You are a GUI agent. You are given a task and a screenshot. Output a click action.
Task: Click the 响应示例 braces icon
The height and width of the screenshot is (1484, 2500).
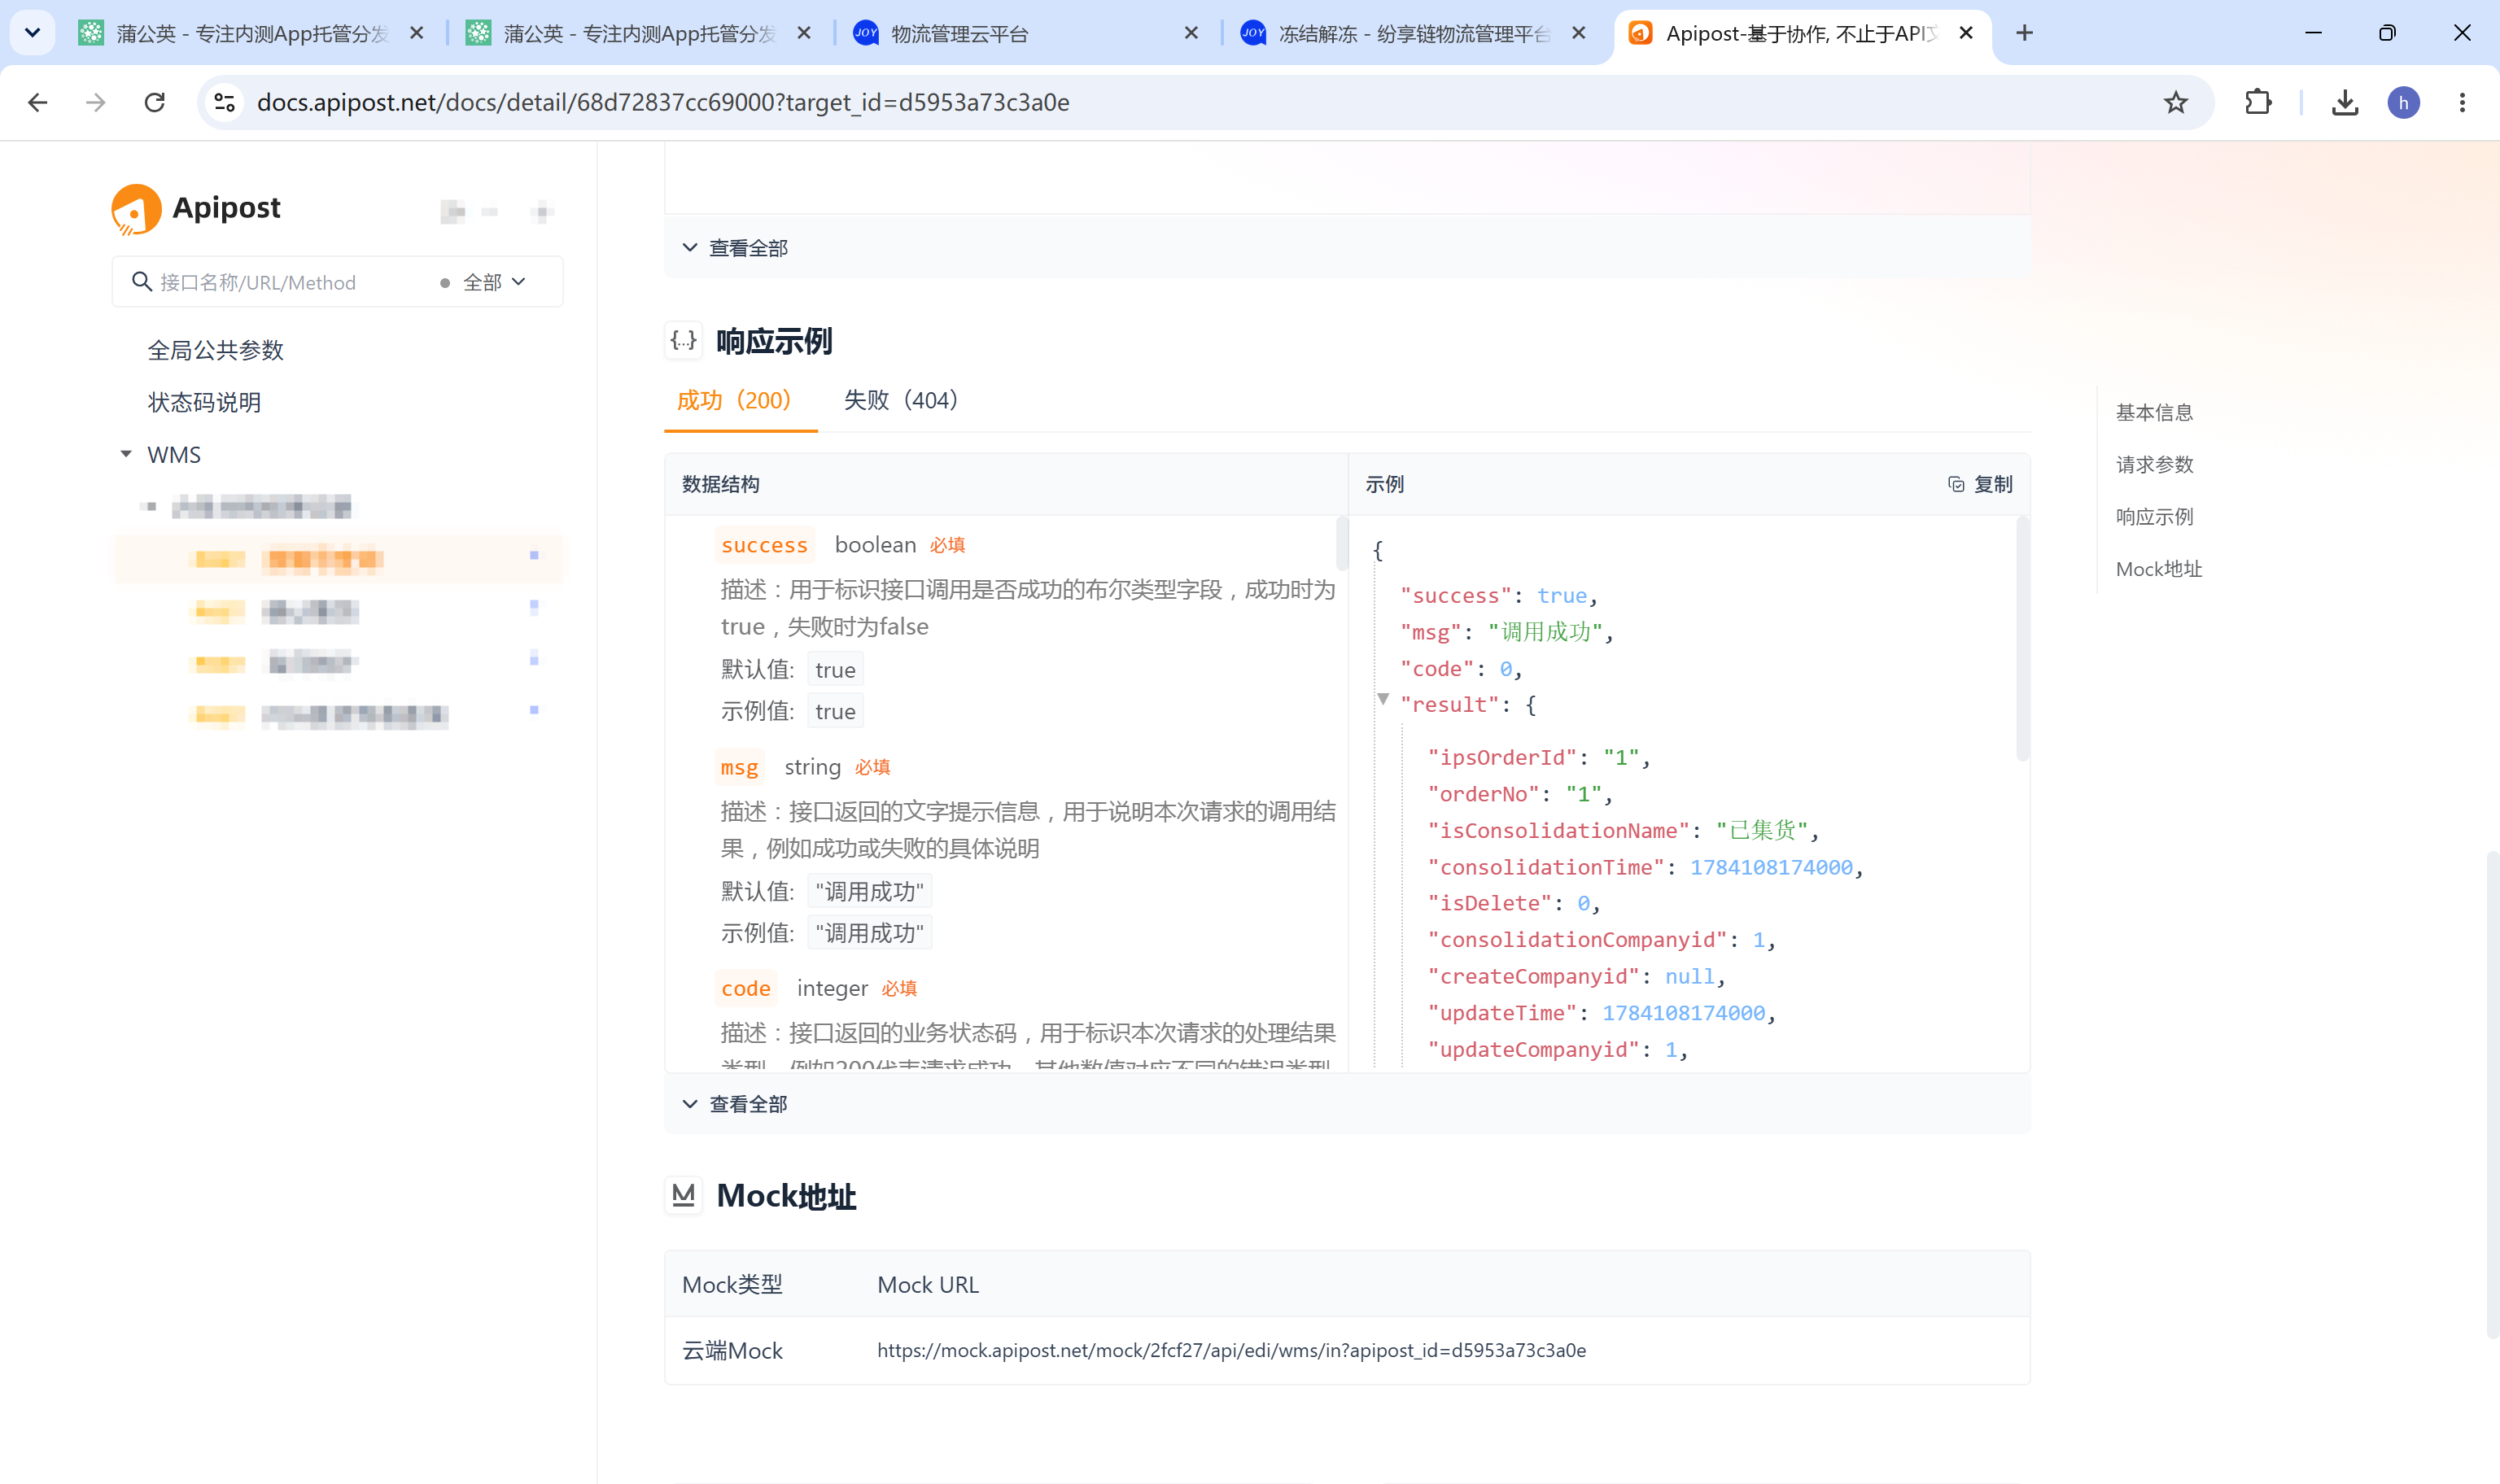tap(684, 341)
